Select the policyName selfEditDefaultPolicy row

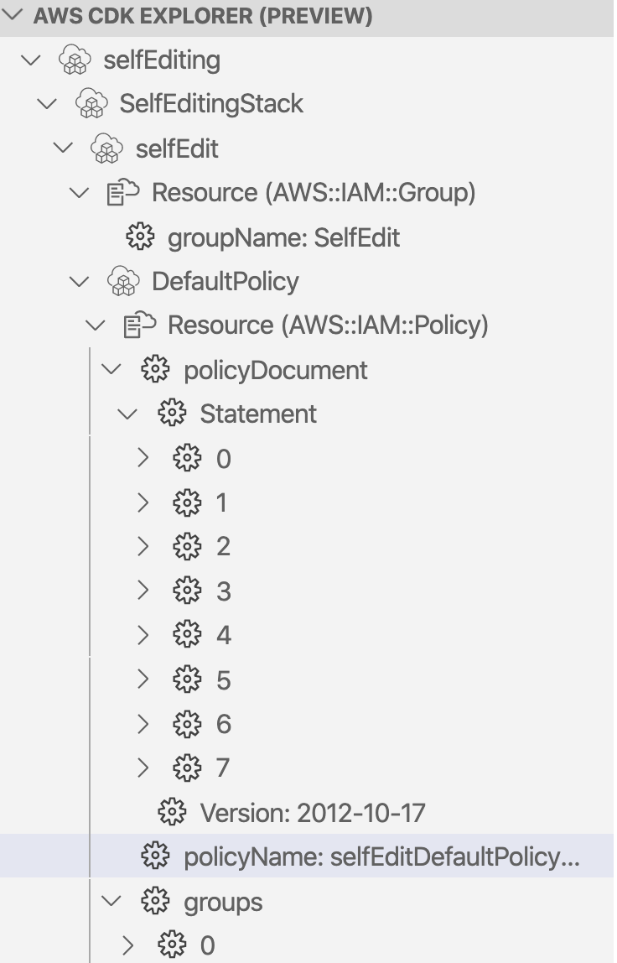(x=307, y=856)
